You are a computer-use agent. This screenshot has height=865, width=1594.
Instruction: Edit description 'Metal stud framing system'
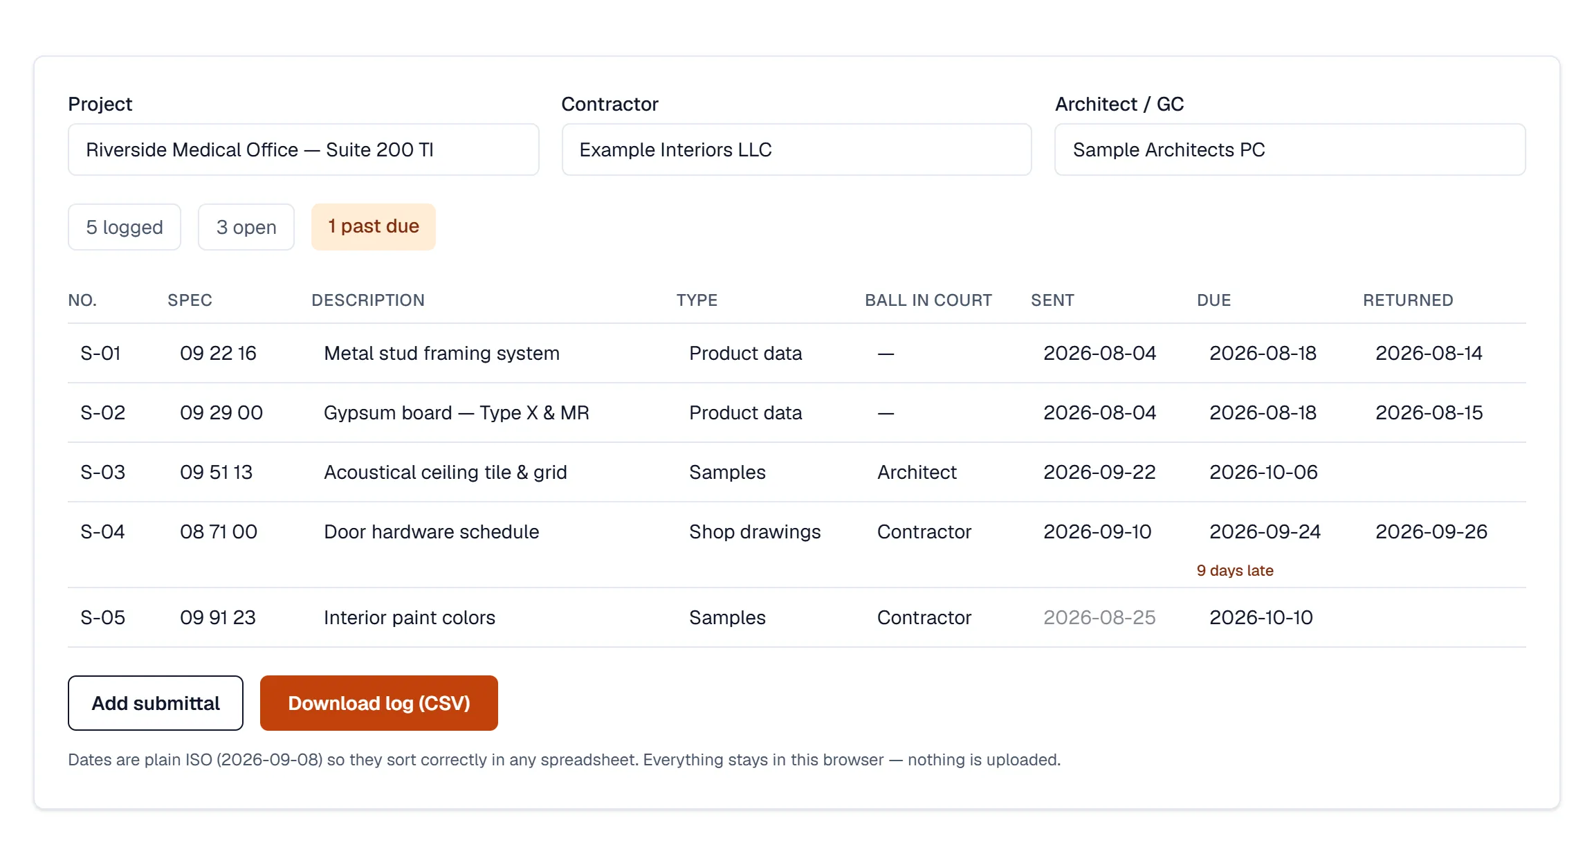(x=441, y=353)
